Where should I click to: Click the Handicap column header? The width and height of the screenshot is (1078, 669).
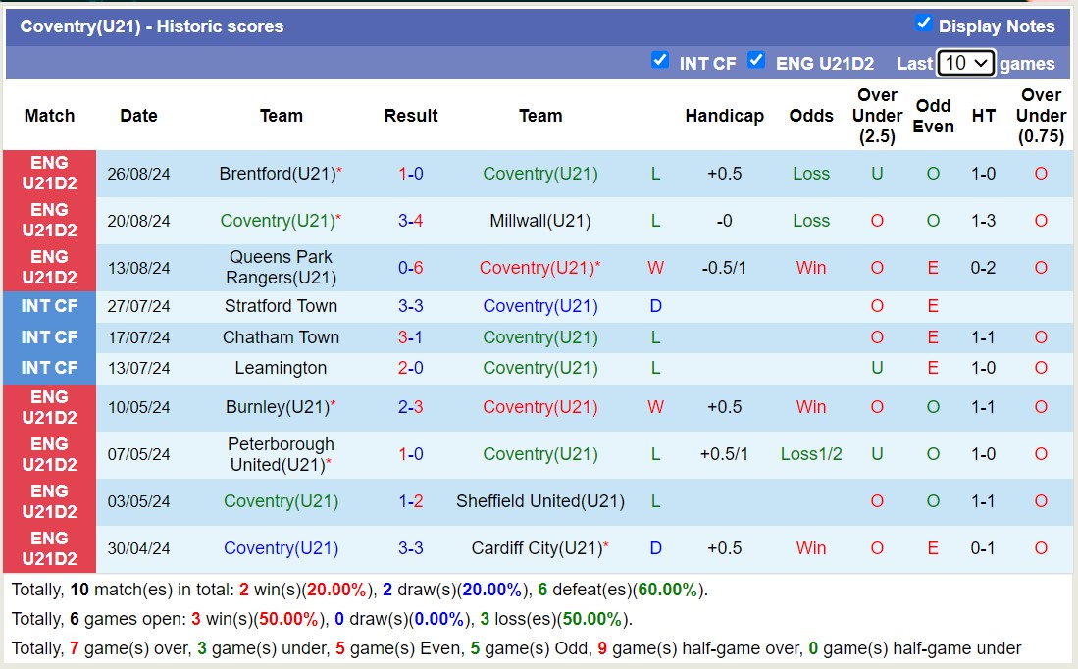pyautogui.click(x=724, y=116)
